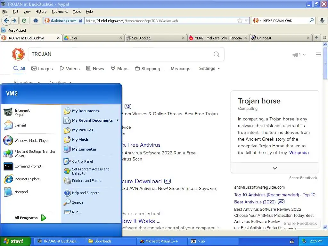Switch to Microsoft Visual C++ taskbar window
Viewport: 328px width, 246px height.
point(162,241)
